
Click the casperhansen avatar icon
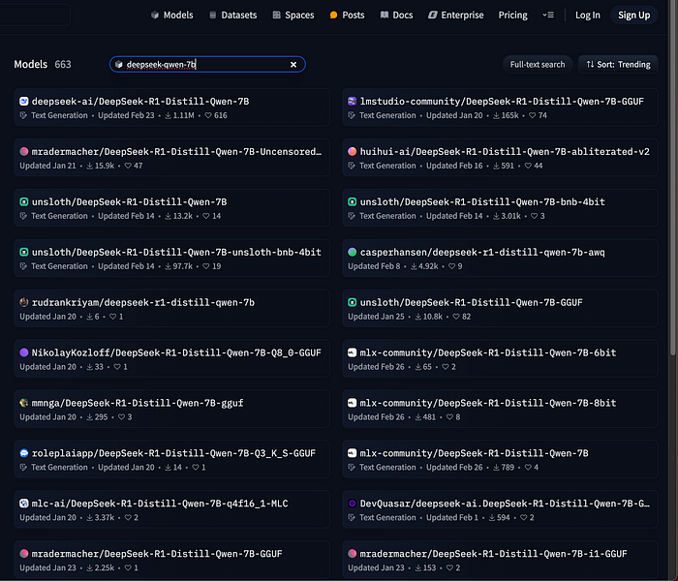point(353,252)
